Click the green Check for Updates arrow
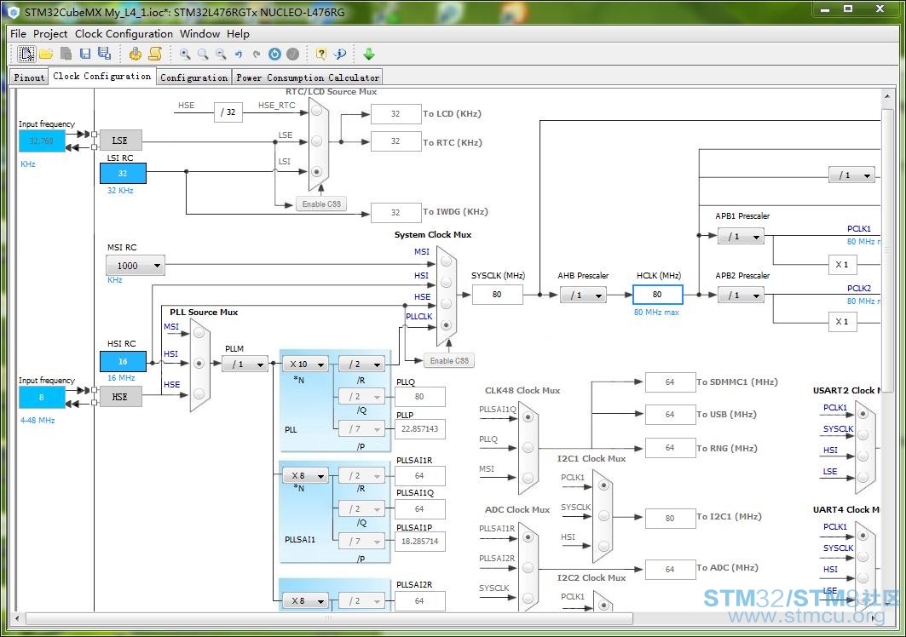The height and width of the screenshot is (637, 906). click(x=369, y=54)
